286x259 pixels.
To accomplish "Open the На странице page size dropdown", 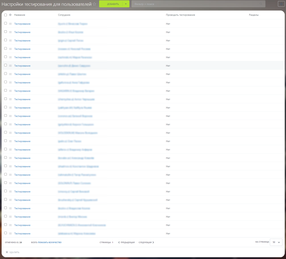I will 276,242.
